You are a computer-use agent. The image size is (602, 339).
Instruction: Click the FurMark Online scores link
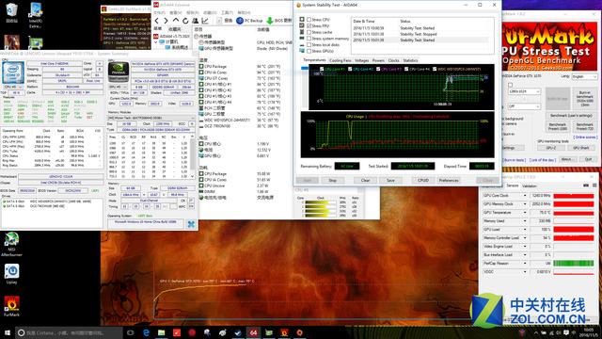[585, 137]
